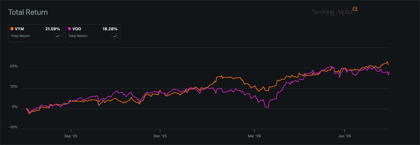Select the VOO ticker label
The width and height of the screenshot is (420, 145).
pyautogui.click(x=77, y=29)
